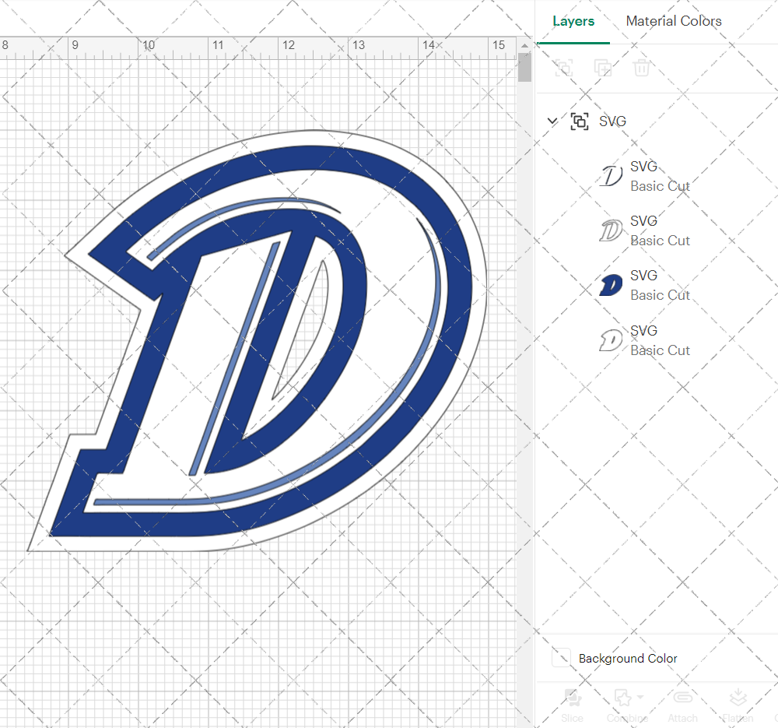Click the Background Color label
This screenshot has width=778, height=728.
tap(628, 659)
